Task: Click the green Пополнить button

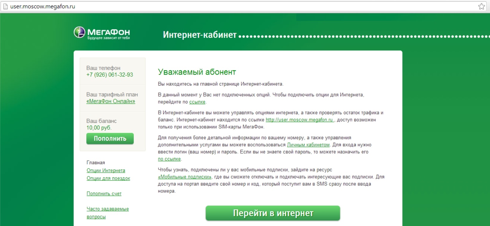Action: (110, 139)
